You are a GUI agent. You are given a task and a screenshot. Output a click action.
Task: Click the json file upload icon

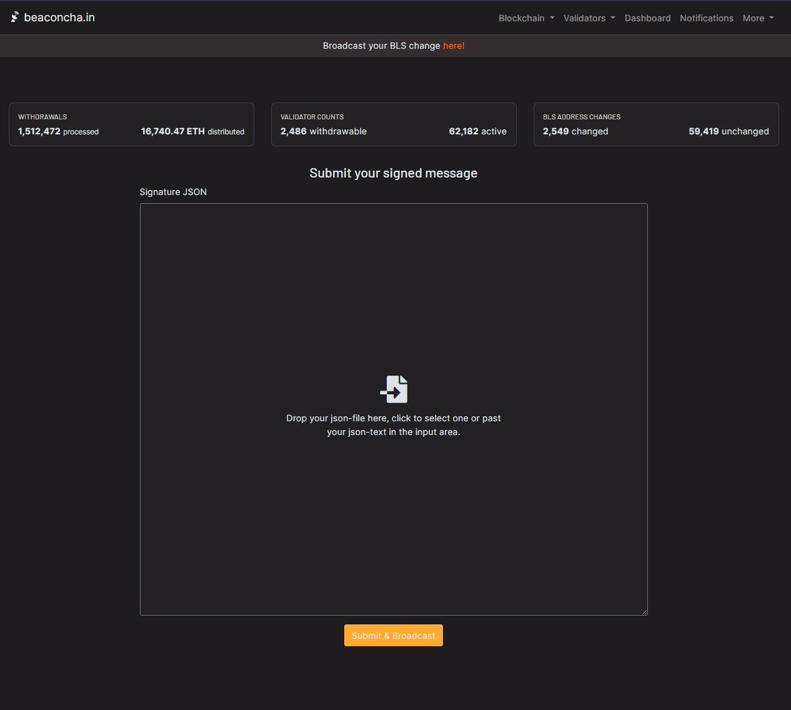(394, 389)
